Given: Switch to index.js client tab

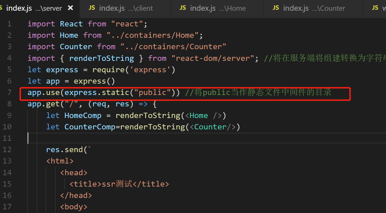Looking at the screenshot, I should [x=125, y=8].
